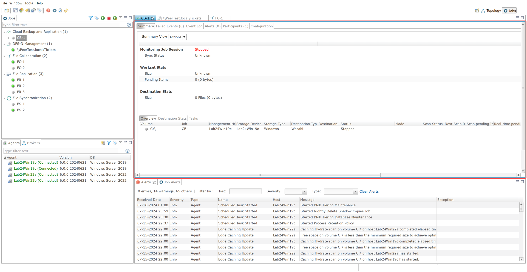Collapse the File Replication tree node
The height and width of the screenshot is (272, 527).
click(x=5, y=74)
